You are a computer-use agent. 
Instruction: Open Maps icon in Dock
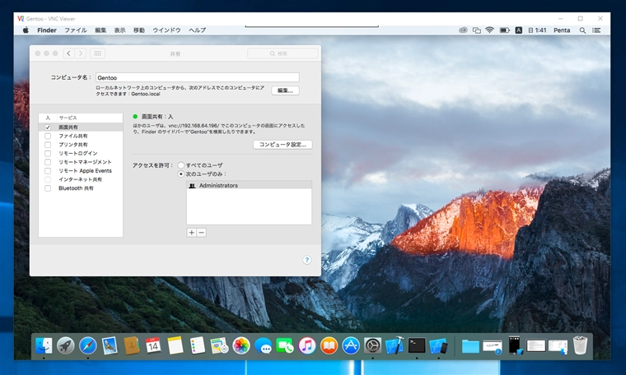(x=219, y=345)
